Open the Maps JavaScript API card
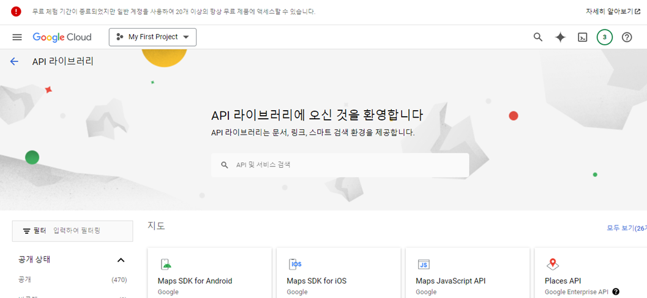Screen dimensions: 647x298 pyautogui.click(x=468, y=273)
